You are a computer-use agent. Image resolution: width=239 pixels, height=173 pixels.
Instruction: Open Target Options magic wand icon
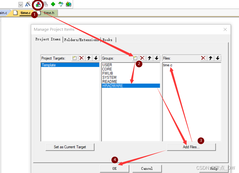28,4
